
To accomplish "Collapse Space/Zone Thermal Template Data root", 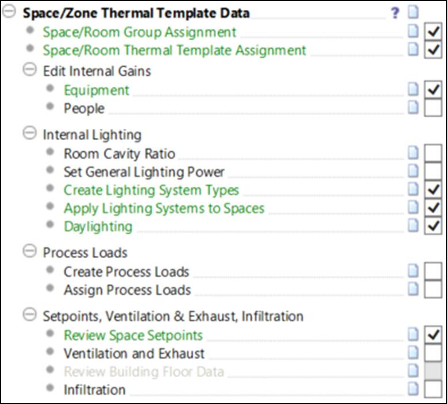I will click(9, 11).
